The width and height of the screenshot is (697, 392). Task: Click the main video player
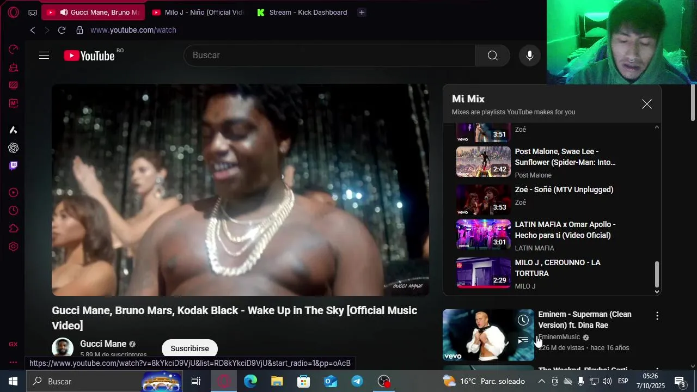coord(240,190)
